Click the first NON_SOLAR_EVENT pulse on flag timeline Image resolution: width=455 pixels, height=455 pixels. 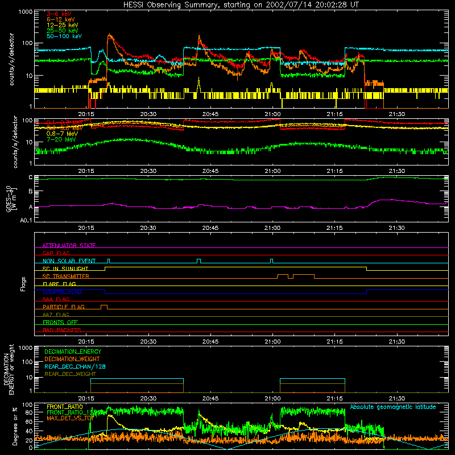coord(109,261)
